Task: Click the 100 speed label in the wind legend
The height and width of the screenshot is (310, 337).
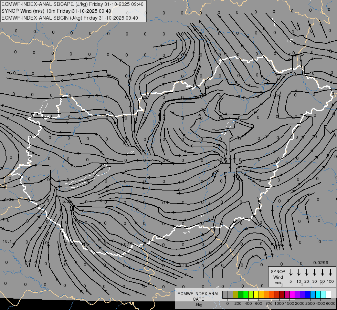Action: pyautogui.click(x=330, y=281)
